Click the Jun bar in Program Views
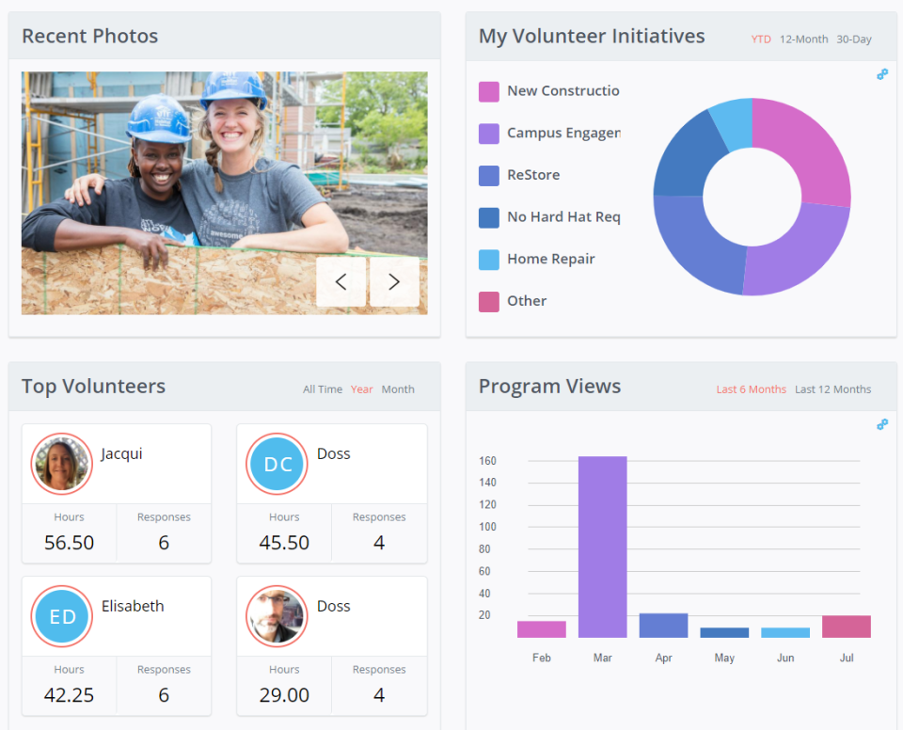This screenshot has height=730, width=903. point(785,632)
